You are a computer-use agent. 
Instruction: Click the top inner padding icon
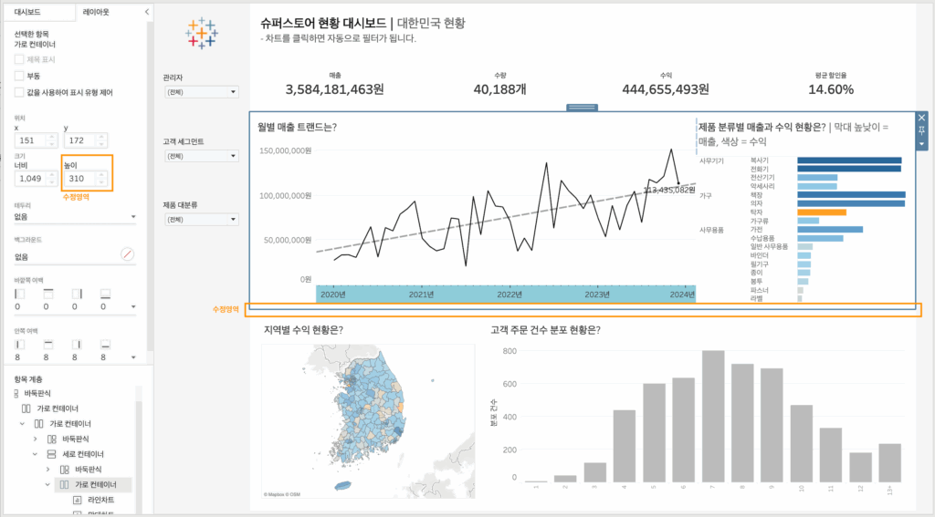pos(47,345)
